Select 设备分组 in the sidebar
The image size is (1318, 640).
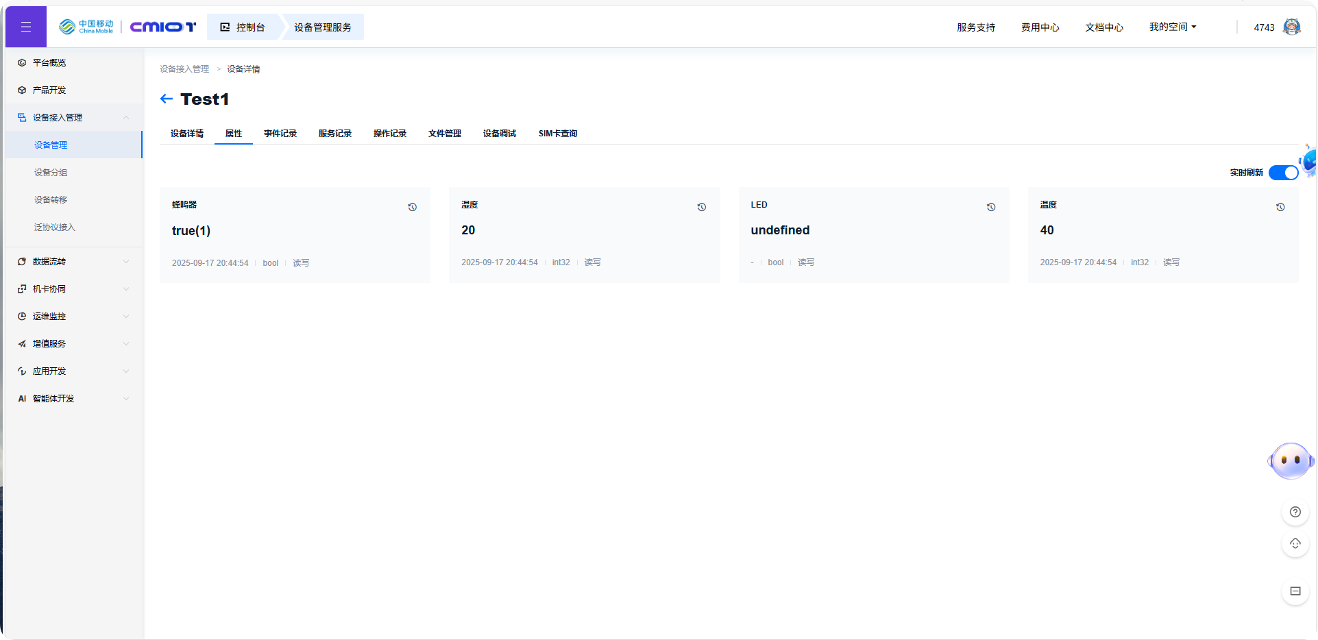51,173
